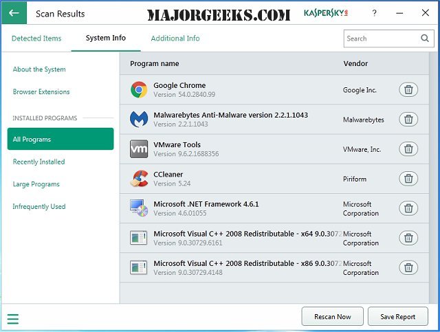
Task: Remove Microsoft .NET Framework 4.6.1 via trash icon
Action: (408, 208)
